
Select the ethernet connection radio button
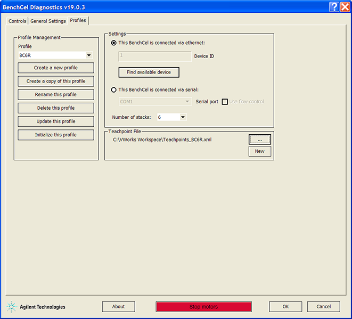point(113,43)
